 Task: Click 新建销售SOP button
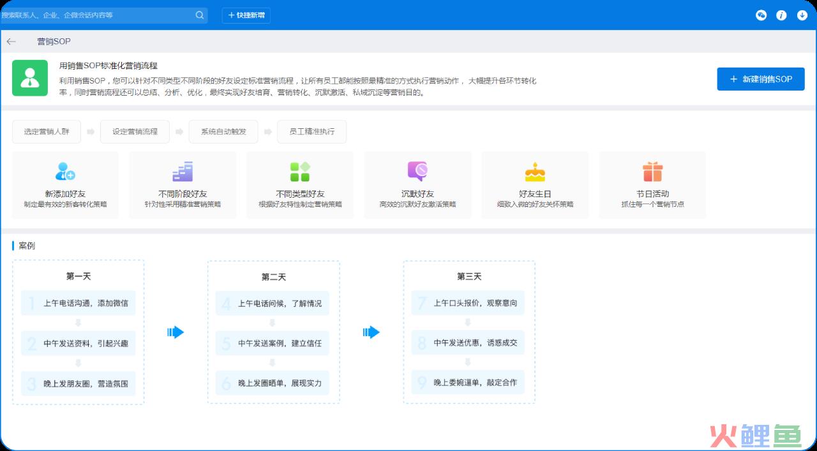(761, 79)
